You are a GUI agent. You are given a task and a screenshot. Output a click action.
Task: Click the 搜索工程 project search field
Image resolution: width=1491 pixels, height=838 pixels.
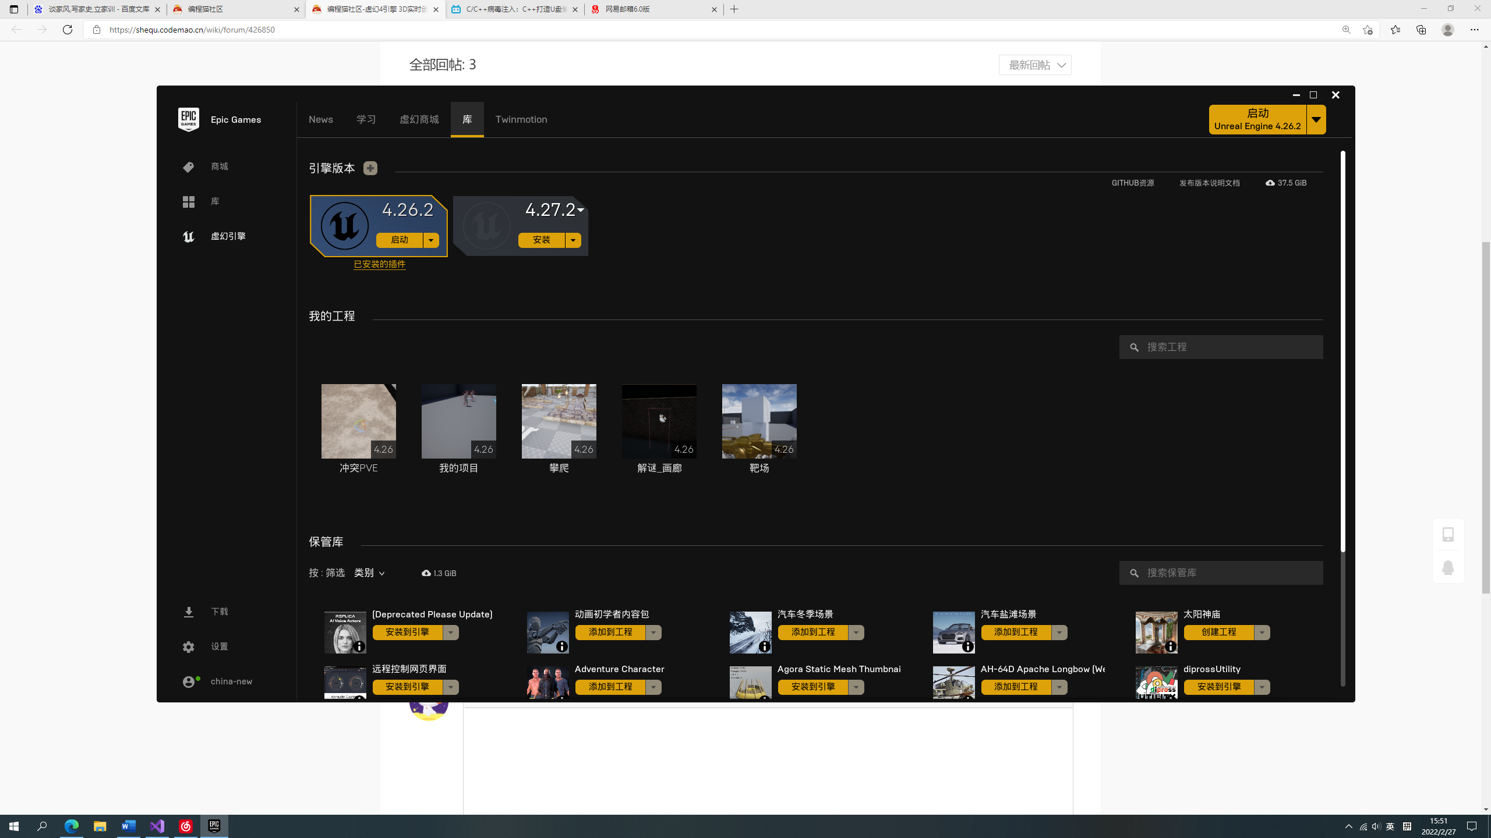[1221, 347]
